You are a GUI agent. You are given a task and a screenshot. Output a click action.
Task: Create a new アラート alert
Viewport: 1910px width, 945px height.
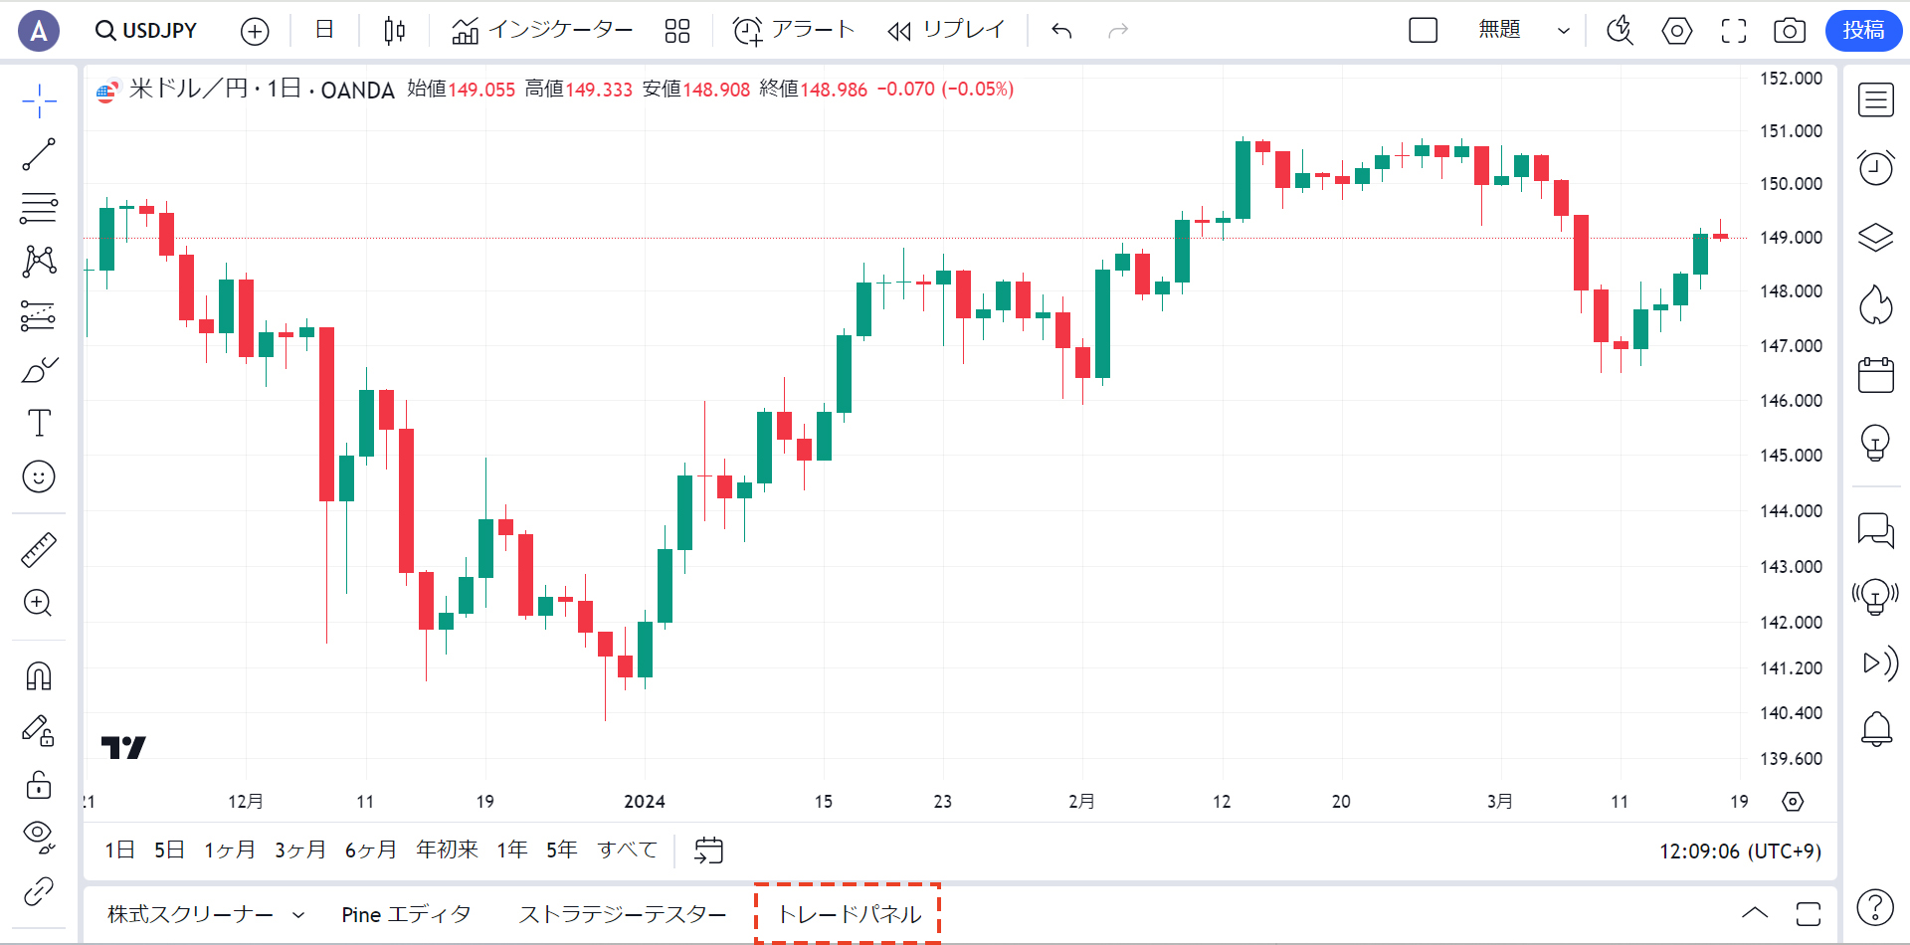[x=794, y=31]
